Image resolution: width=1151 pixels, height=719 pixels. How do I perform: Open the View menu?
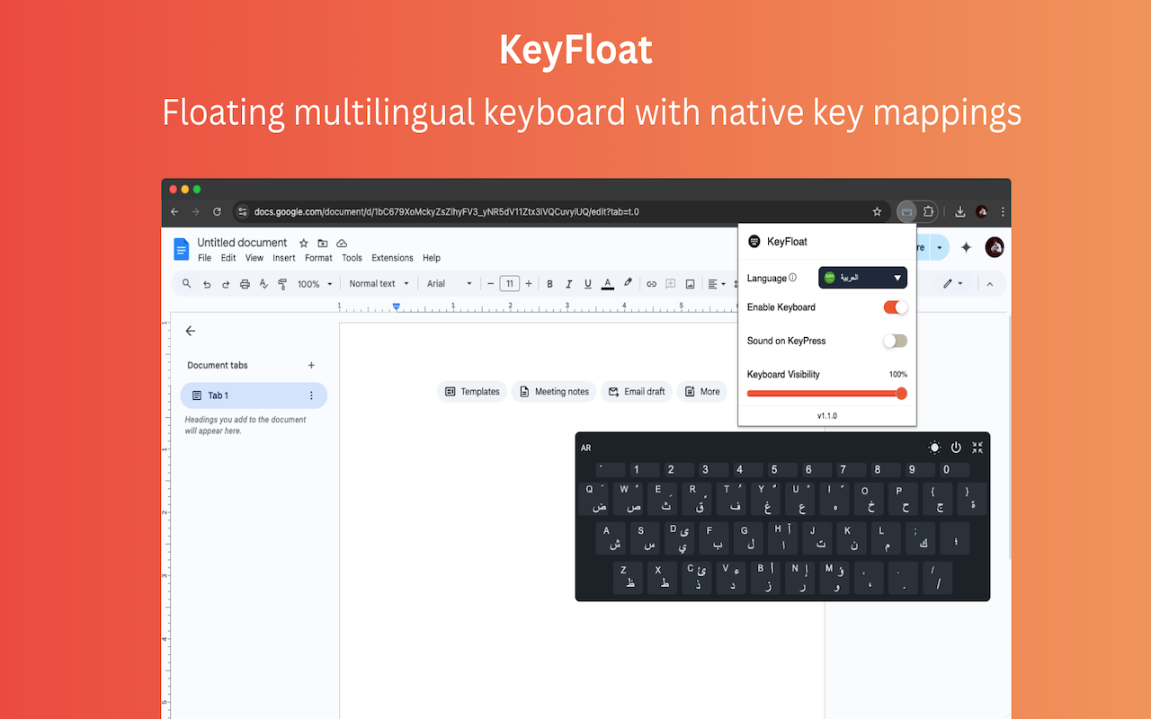254,258
